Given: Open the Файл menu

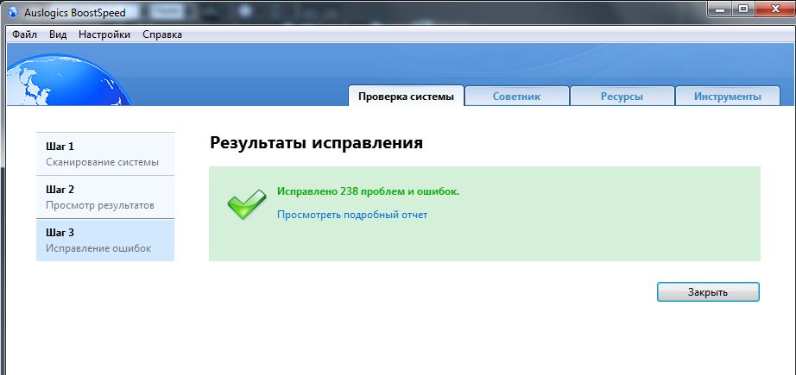Looking at the screenshot, I should (x=24, y=34).
